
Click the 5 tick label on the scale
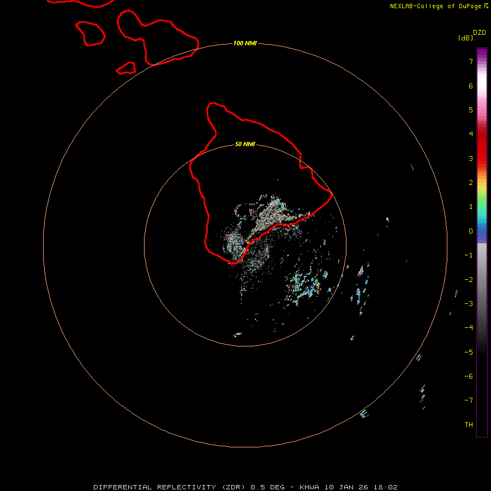pos(471,110)
